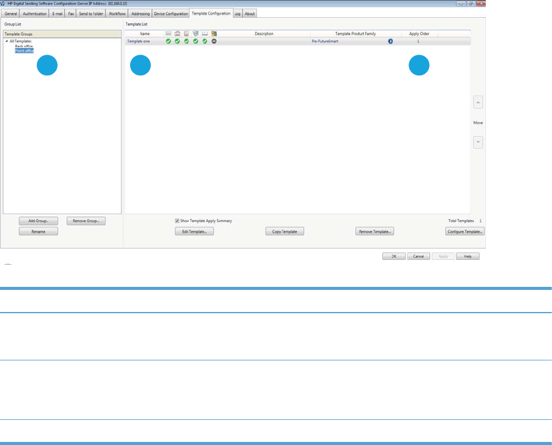The width and height of the screenshot is (552, 445).
Task: Click the blue info icon beside Pre-FutureSmart
Action: (391, 41)
